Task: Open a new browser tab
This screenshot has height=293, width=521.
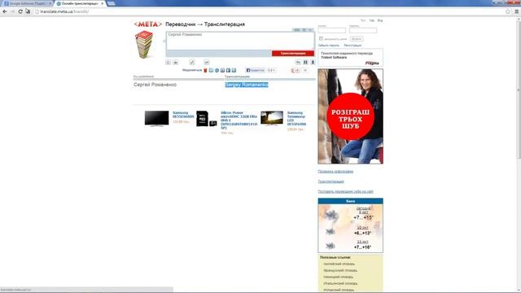Action: (x=112, y=3)
